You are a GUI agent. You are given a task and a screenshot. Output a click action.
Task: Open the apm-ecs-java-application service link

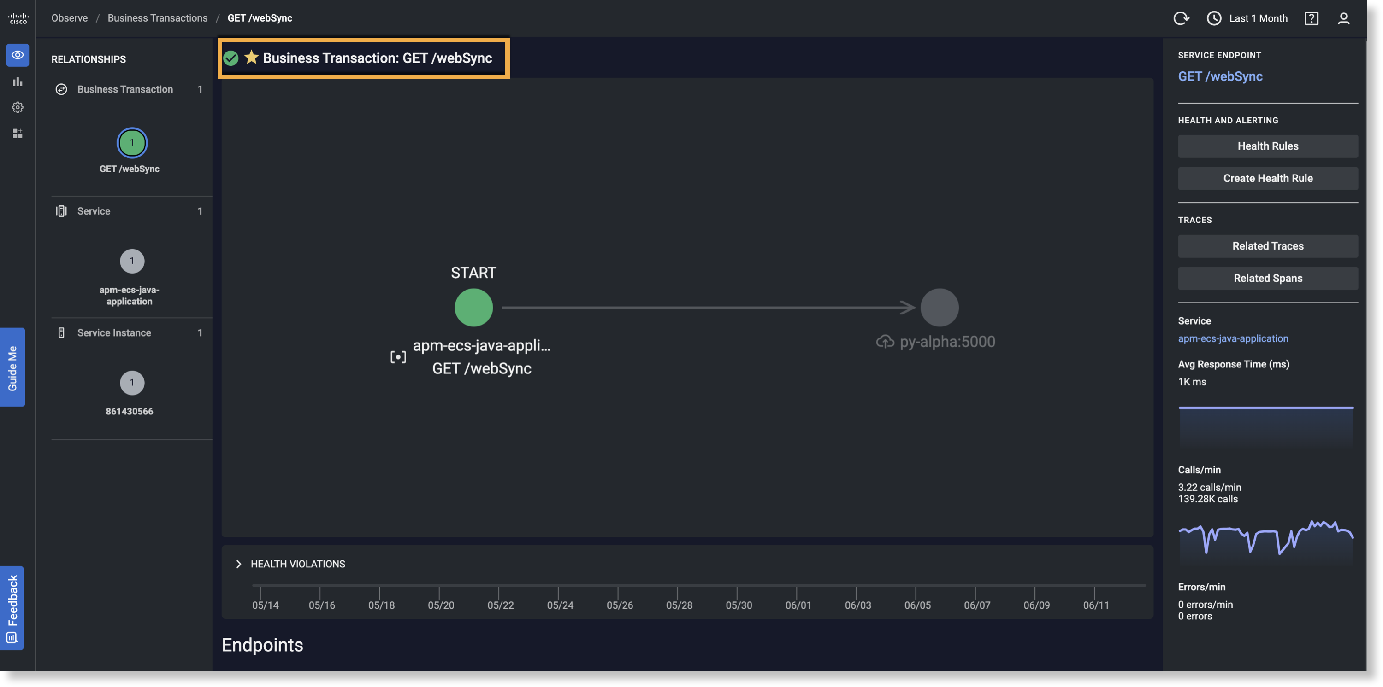point(1233,338)
